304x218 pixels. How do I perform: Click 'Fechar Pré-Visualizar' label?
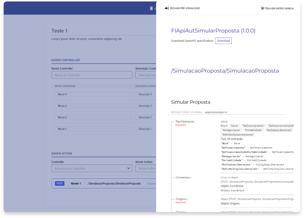(x=185, y=8)
